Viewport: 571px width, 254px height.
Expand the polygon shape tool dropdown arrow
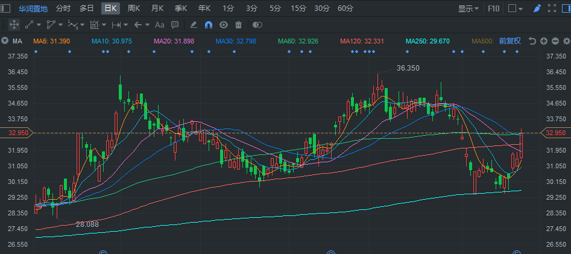click(x=60, y=25)
